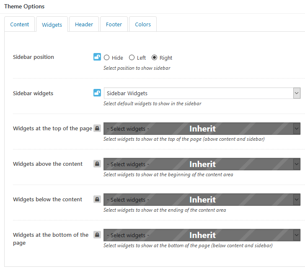The height and width of the screenshot is (271, 305).
Task: Choose the Left sidebar position option
Action: [x=132, y=58]
